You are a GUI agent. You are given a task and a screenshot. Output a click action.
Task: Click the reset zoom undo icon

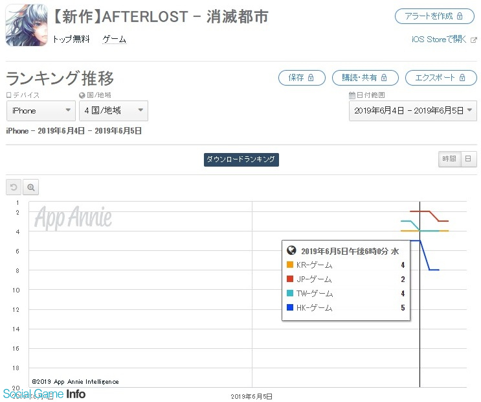(14, 187)
